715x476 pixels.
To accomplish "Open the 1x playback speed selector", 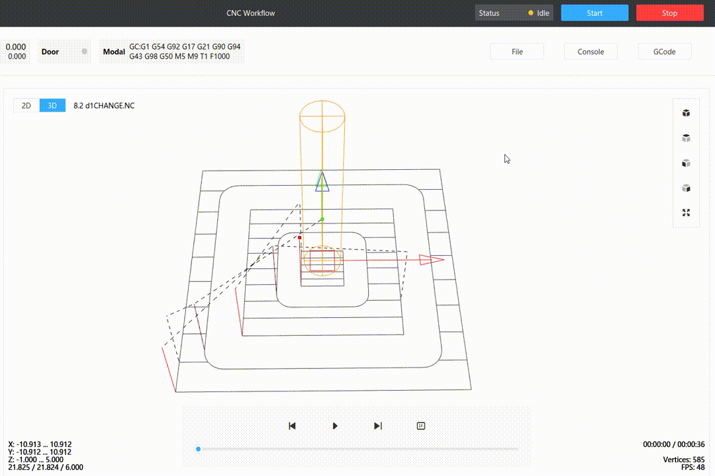I will pyautogui.click(x=420, y=426).
